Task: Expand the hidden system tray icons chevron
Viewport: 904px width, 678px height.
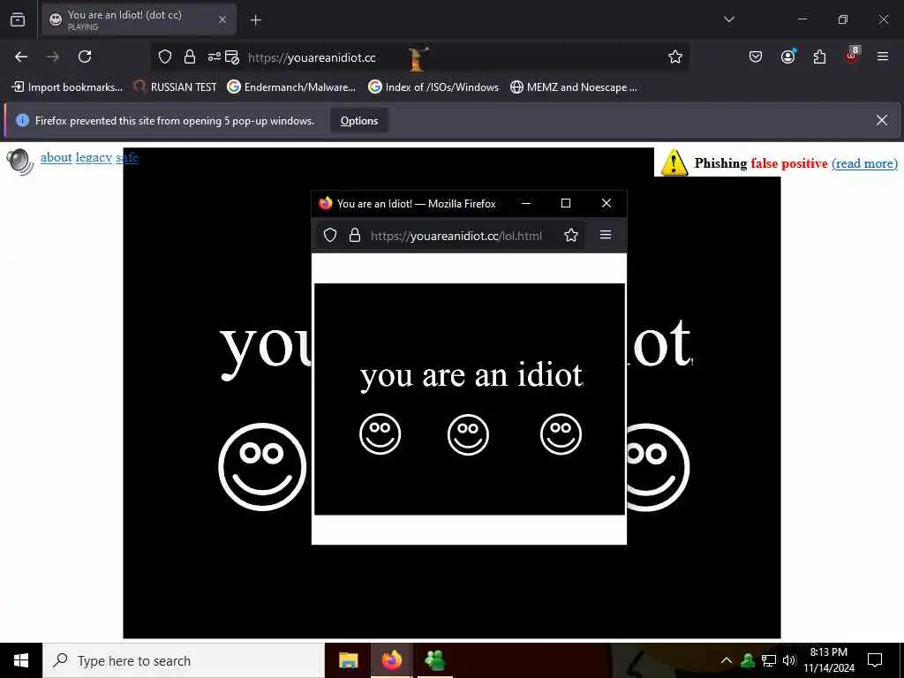Action: coord(727,660)
